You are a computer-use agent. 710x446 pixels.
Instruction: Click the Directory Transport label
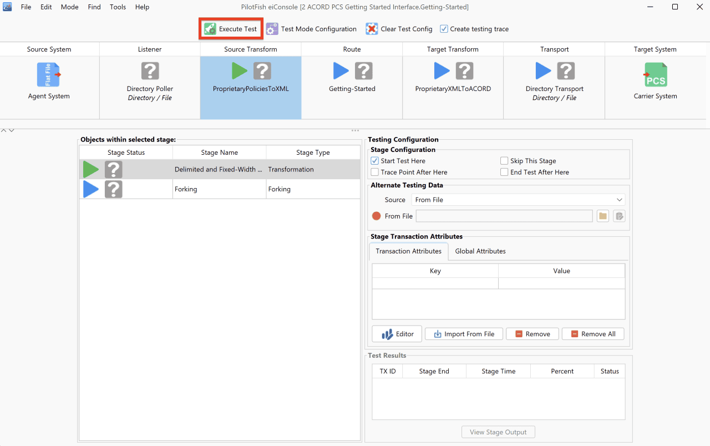[x=555, y=89]
